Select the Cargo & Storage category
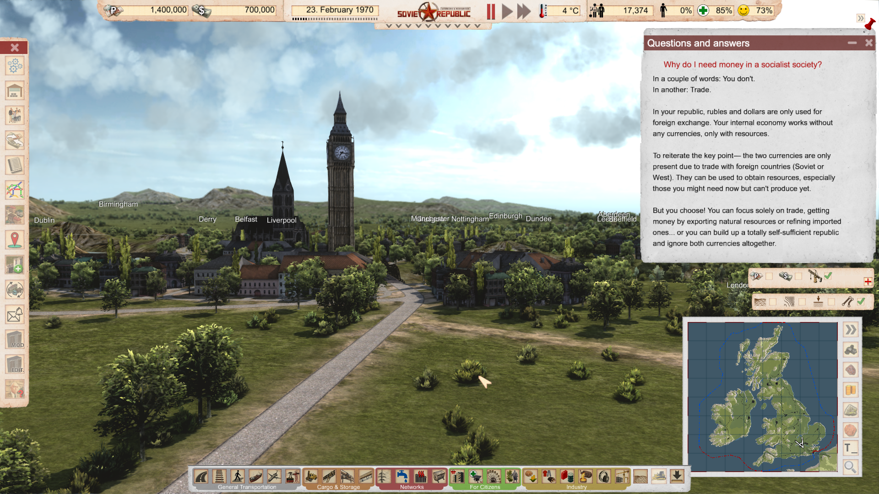The image size is (879, 494). [x=338, y=487]
